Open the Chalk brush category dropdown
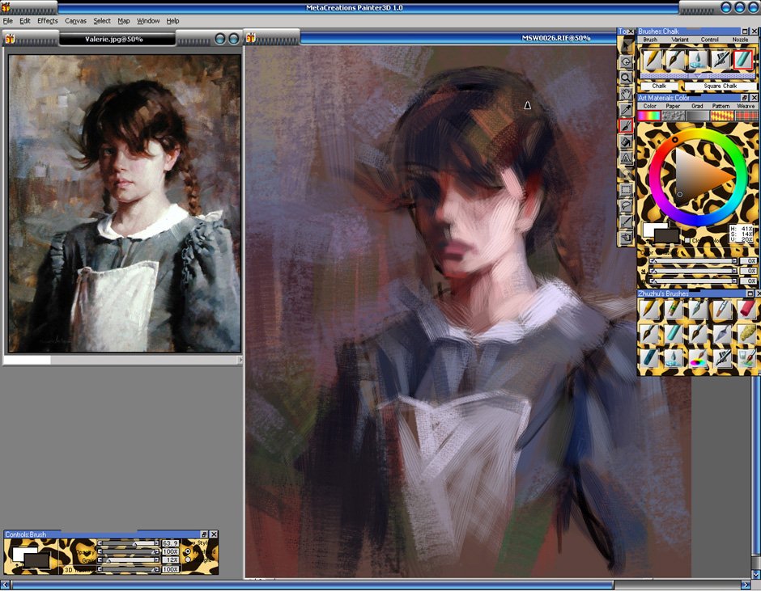This screenshot has height=591, width=761. [659, 86]
